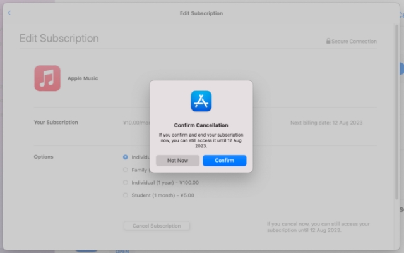Image resolution: width=404 pixels, height=253 pixels.
Task: Click the Cancel Subscription button
Action: [x=157, y=226]
